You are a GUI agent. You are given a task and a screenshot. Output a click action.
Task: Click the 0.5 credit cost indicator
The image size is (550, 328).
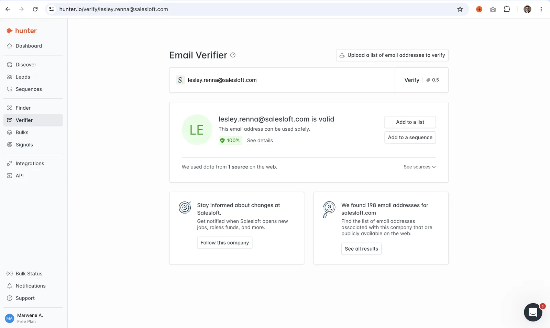tap(433, 80)
